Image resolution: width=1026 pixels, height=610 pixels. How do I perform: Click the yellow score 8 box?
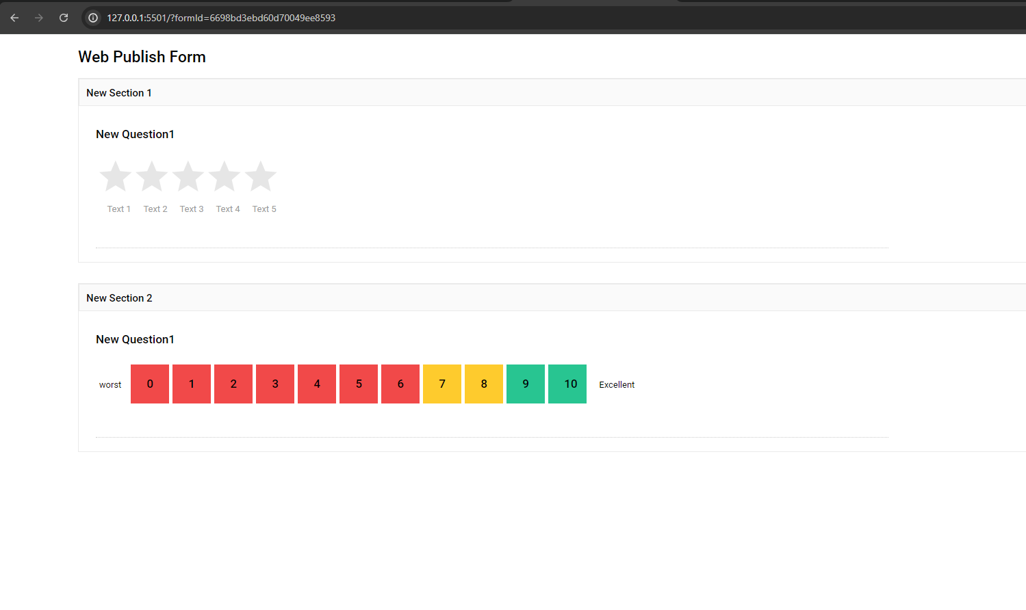(484, 384)
